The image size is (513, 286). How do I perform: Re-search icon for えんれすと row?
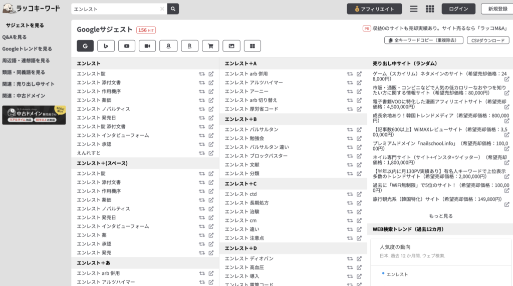click(202, 153)
